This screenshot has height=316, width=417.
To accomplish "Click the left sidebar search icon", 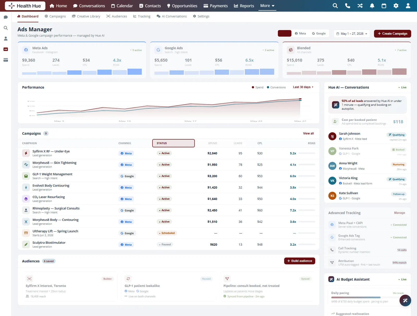I will [x=6, y=28].
